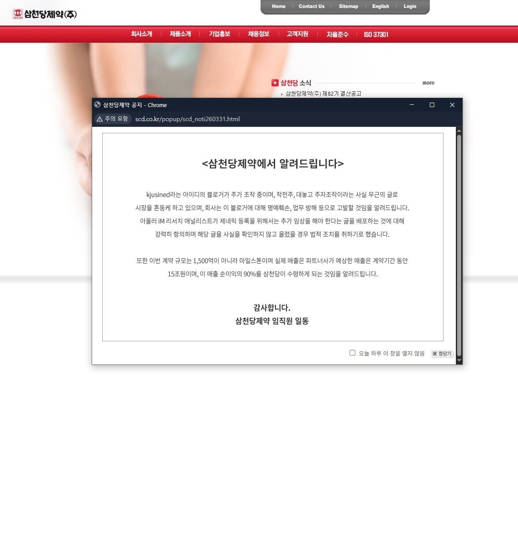Click the globe icon in popup title bar
Viewport: 518px width, 557px height.
97,105
